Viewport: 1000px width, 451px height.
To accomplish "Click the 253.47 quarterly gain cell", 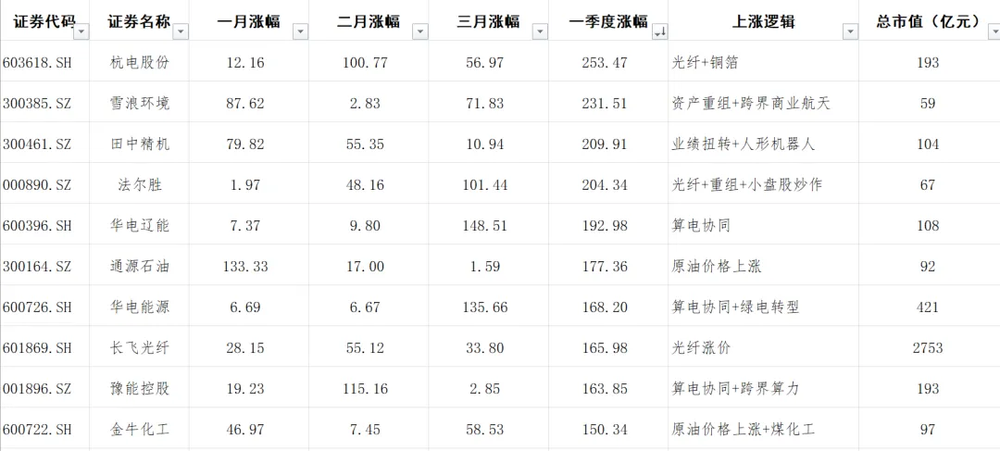I will point(605,63).
